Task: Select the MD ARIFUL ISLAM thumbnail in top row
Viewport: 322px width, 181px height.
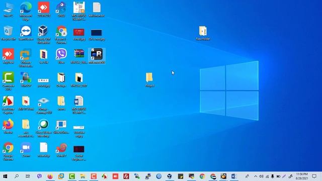Action: (79, 11)
